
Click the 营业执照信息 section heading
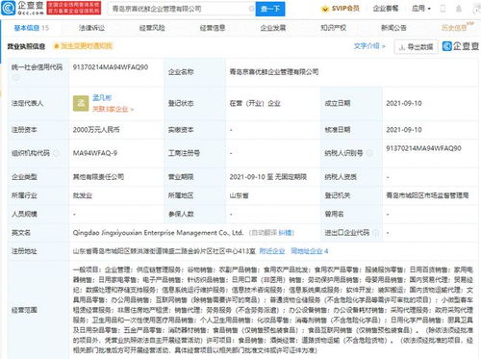(26, 46)
